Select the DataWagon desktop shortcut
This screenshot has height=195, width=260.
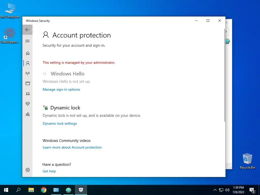pos(10,36)
